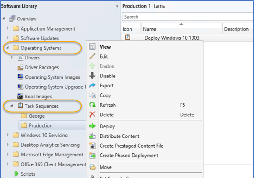Viewport: 254px width, 179px height.
Task: Click the blue Export arrow icon
Action: pyautogui.click(x=93, y=85)
